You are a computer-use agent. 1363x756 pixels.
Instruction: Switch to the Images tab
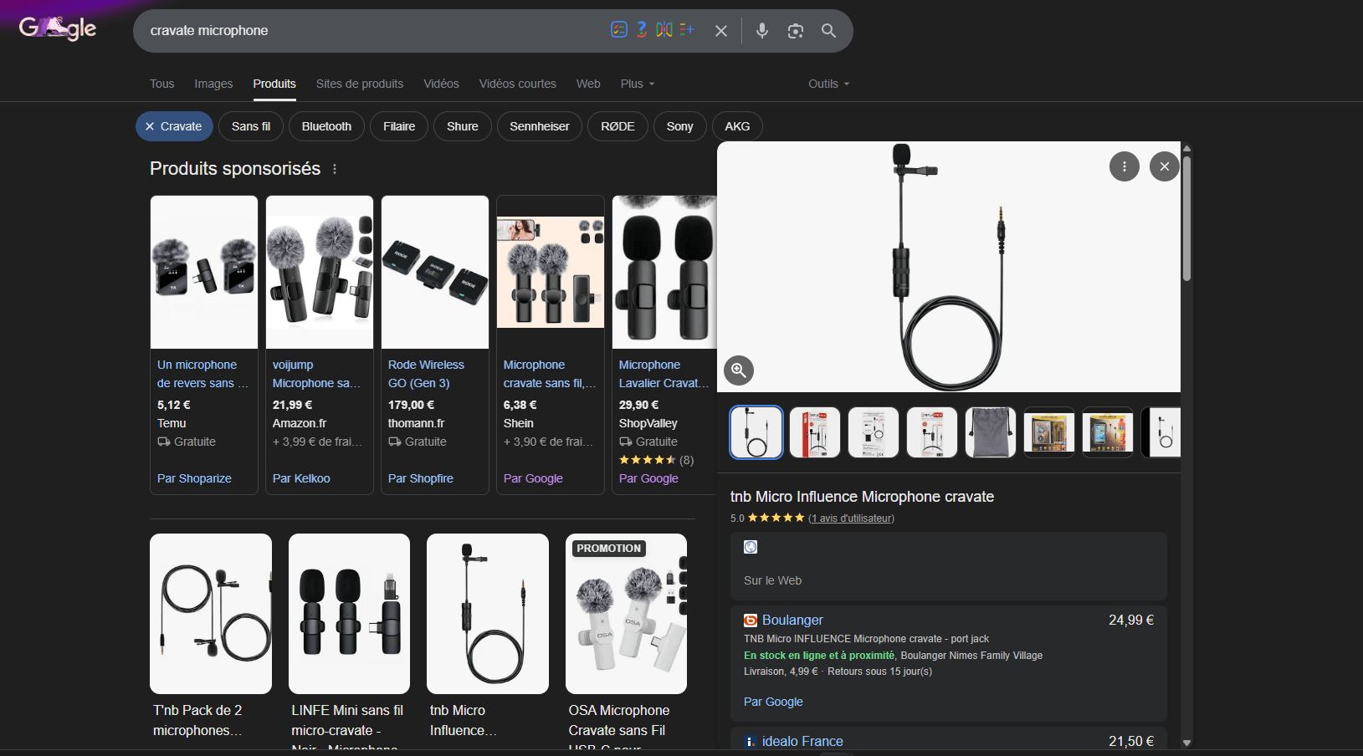[x=213, y=84]
